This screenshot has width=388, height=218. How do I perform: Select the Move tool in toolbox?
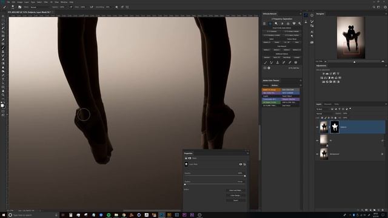3,16
